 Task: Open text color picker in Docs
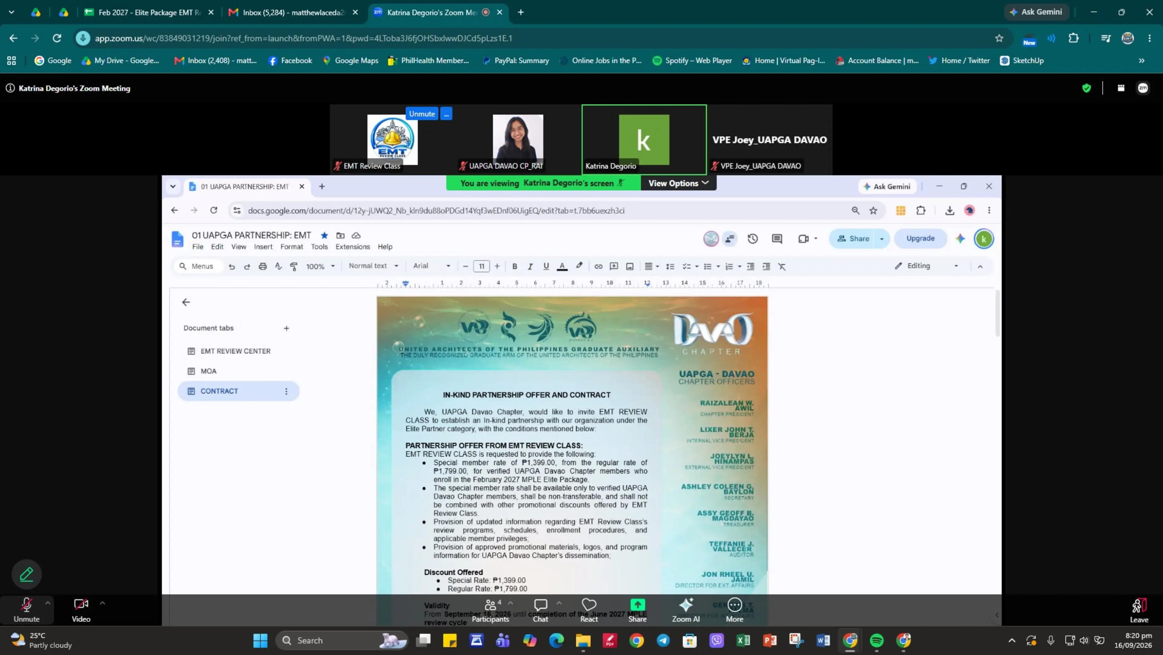[x=562, y=266]
